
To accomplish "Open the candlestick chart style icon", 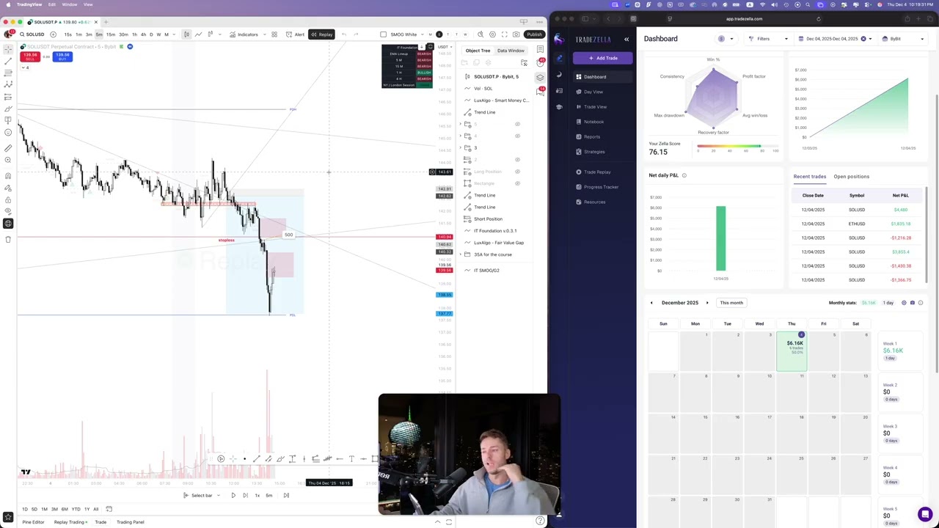I will (x=186, y=34).
